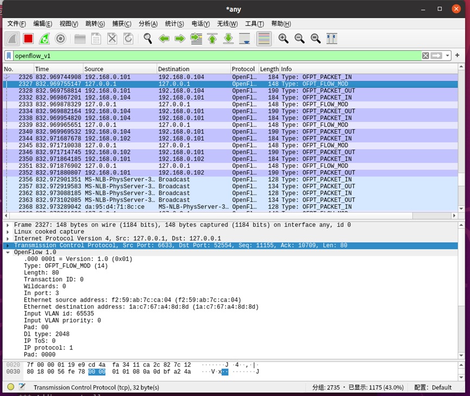Image resolution: width=470 pixels, height=396 pixels.
Task: Open capture options gear icon
Action: point(60,39)
